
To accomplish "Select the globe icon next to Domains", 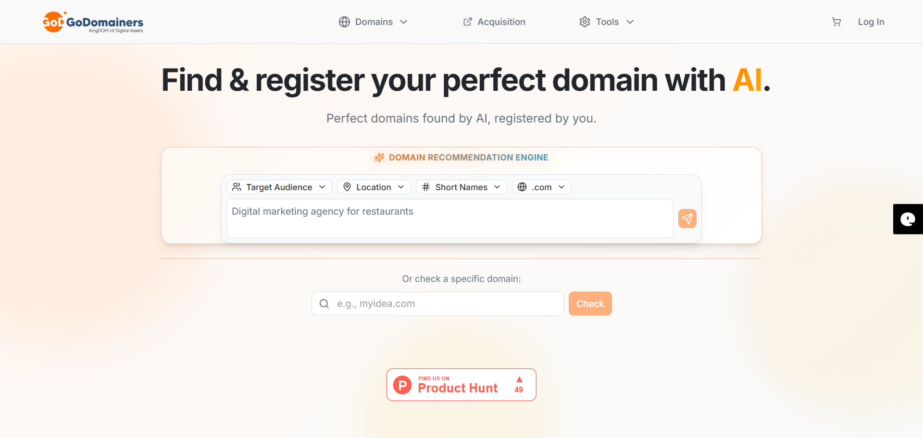I will coord(344,22).
